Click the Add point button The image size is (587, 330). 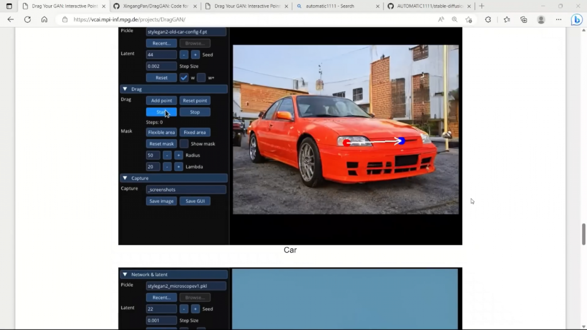[161, 101]
